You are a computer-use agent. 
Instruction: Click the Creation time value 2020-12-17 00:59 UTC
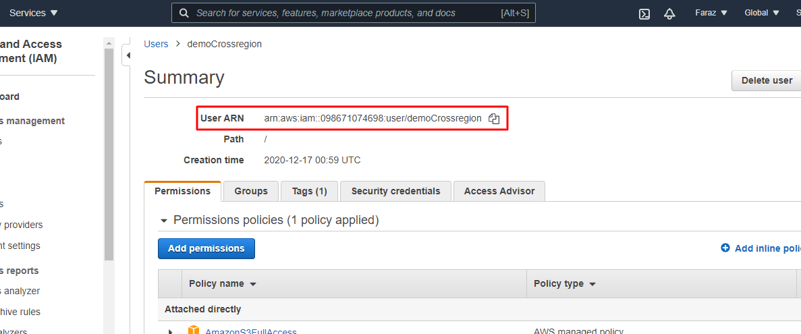pyautogui.click(x=312, y=161)
